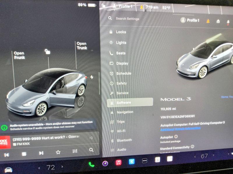The width and height of the screenshot is (233, 174).
Task: Tap Open Frunk on car view
Action: 19,55
